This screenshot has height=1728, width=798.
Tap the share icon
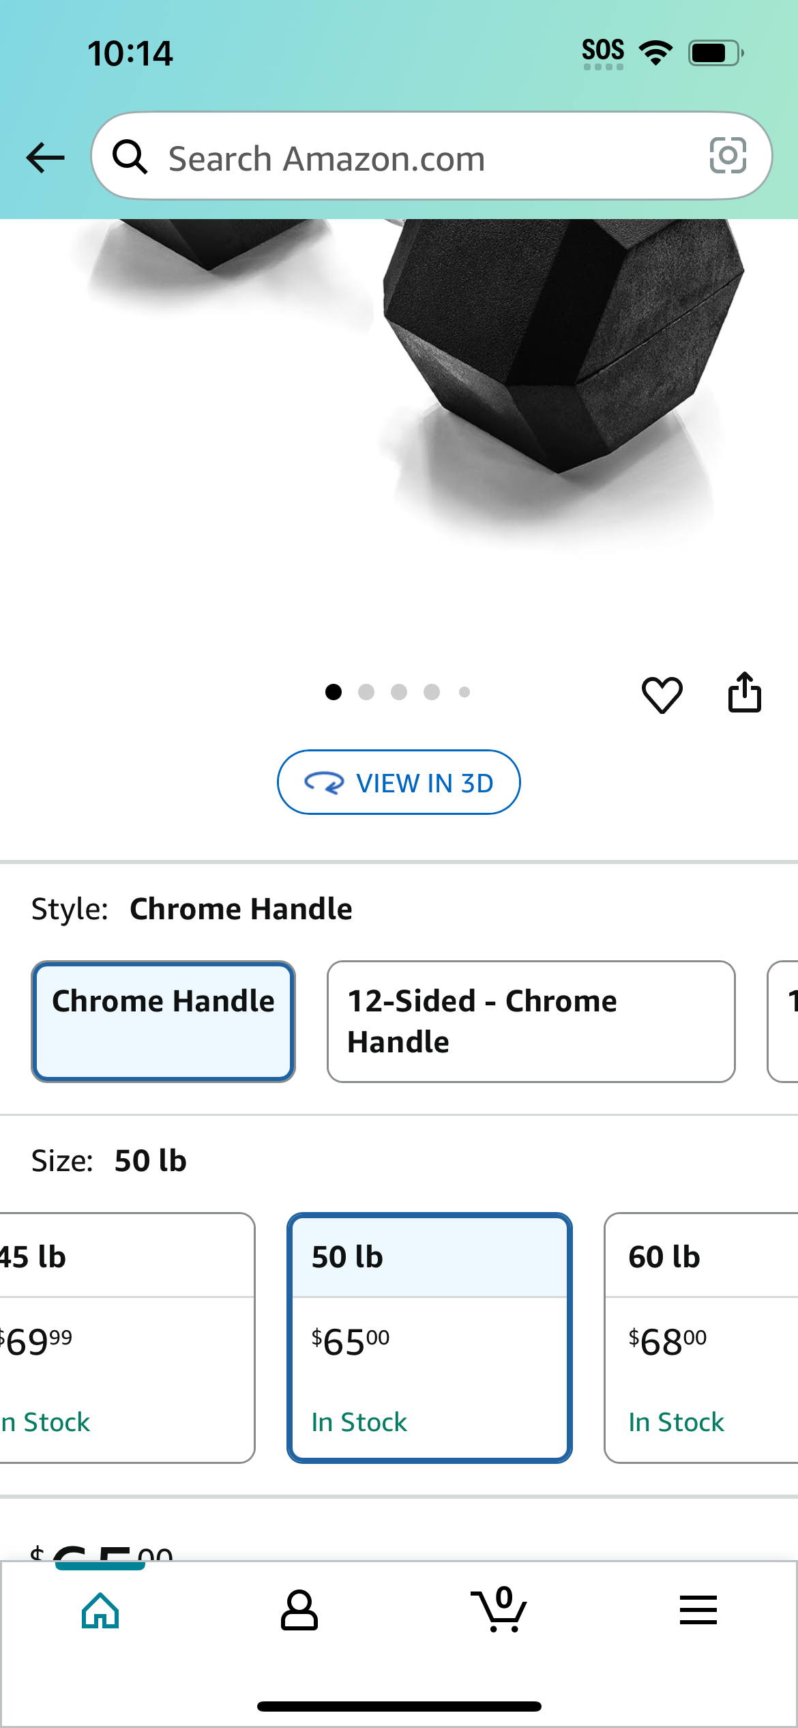click(x=744, y=693)
